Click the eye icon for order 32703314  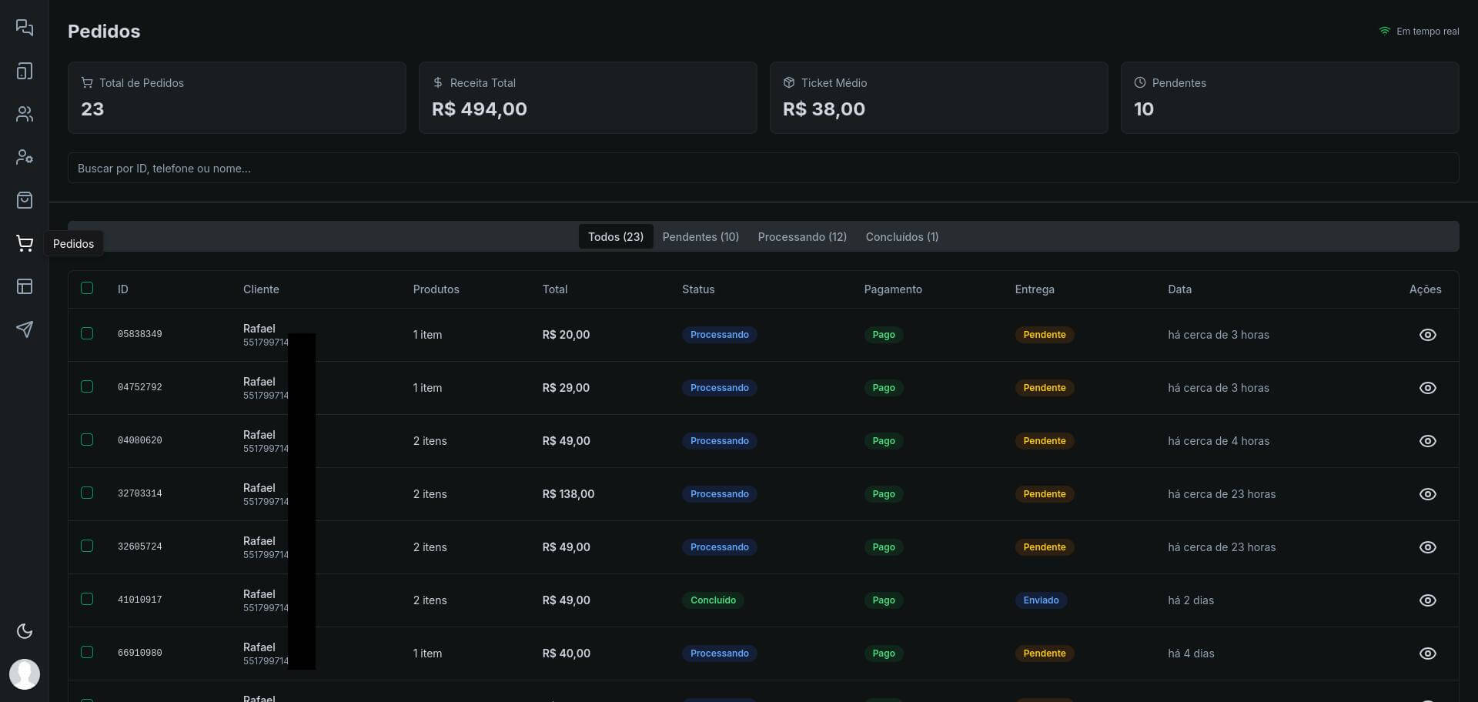click(1427, 494)
